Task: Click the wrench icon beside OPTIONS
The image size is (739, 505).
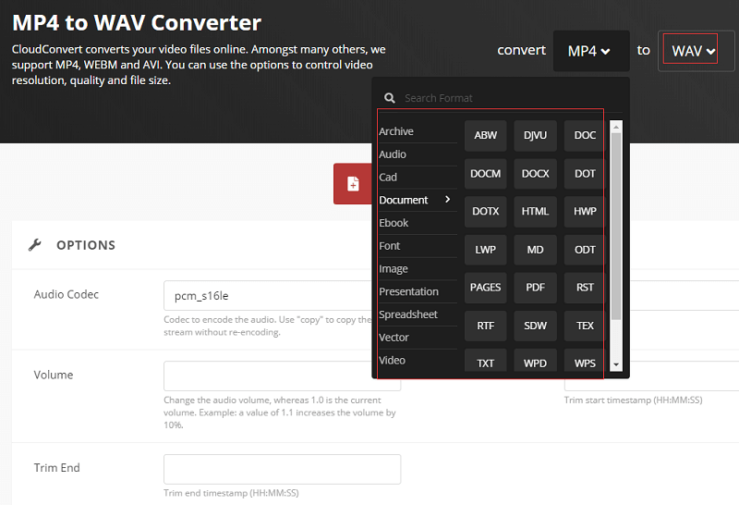Action: (x=35, y=245)
